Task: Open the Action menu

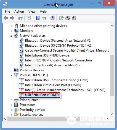Action: click(19, 12)
